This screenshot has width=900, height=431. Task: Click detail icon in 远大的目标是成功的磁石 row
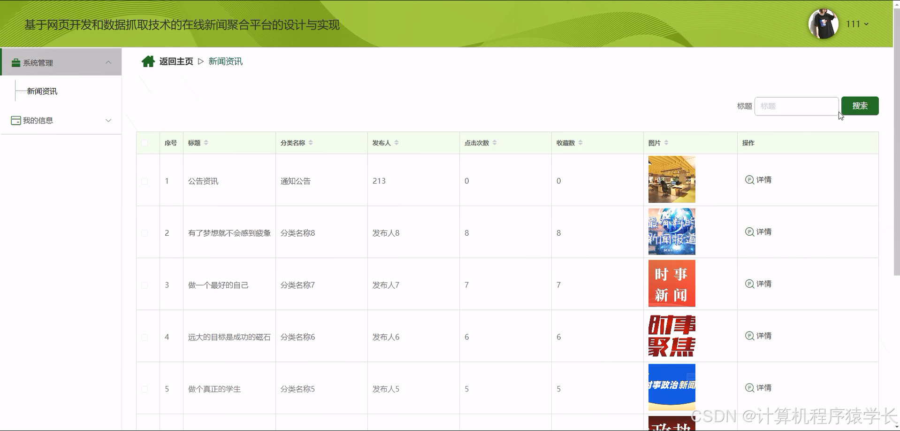pyautogui.click(x=749, y=336)
